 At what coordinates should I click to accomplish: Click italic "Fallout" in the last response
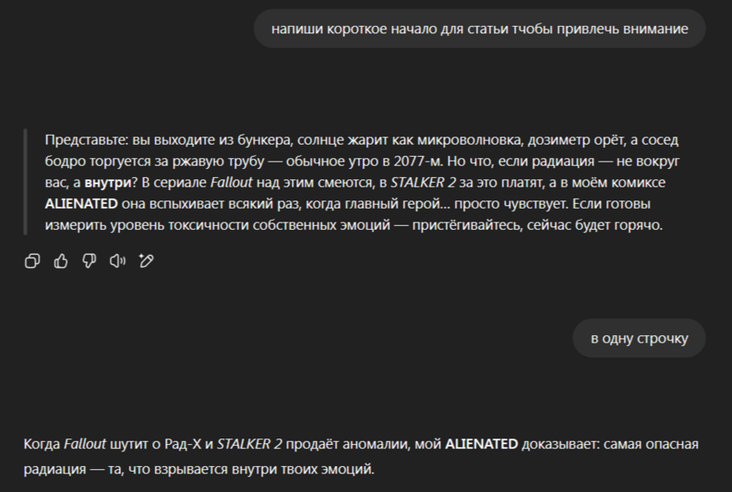[85, 444]
